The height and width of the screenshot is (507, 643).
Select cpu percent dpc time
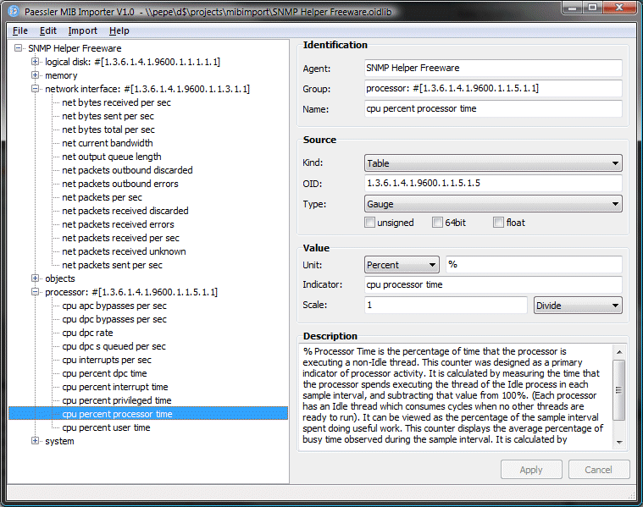[x=104, y=373]
